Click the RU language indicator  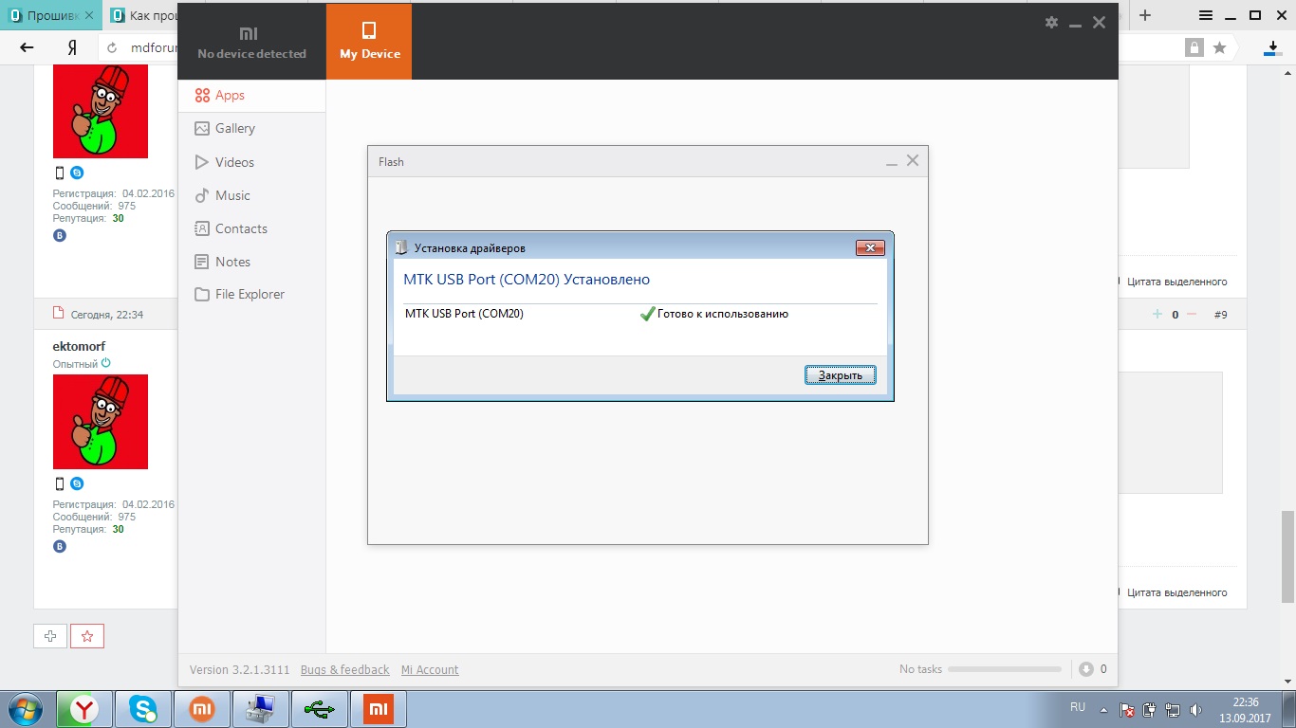[x=1078, y=707]
